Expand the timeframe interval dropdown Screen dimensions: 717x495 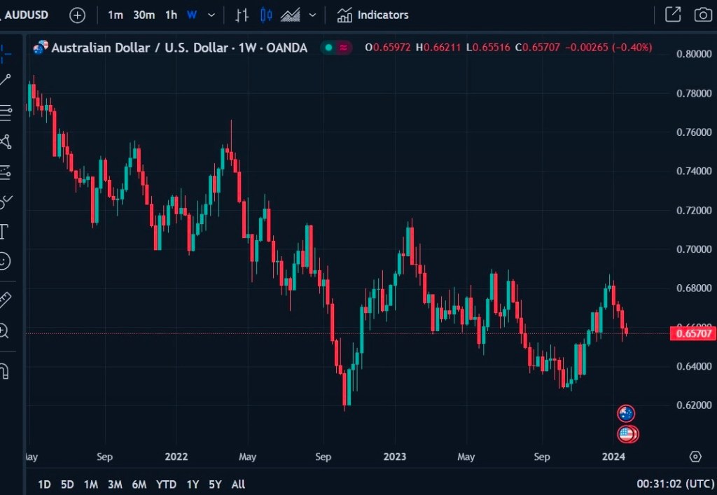click(211, 15)
